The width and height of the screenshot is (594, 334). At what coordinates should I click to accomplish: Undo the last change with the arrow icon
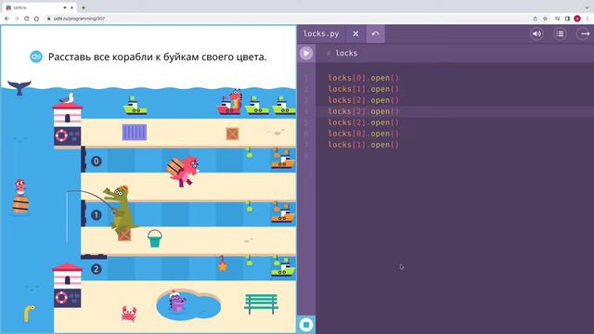click(375, 33)
